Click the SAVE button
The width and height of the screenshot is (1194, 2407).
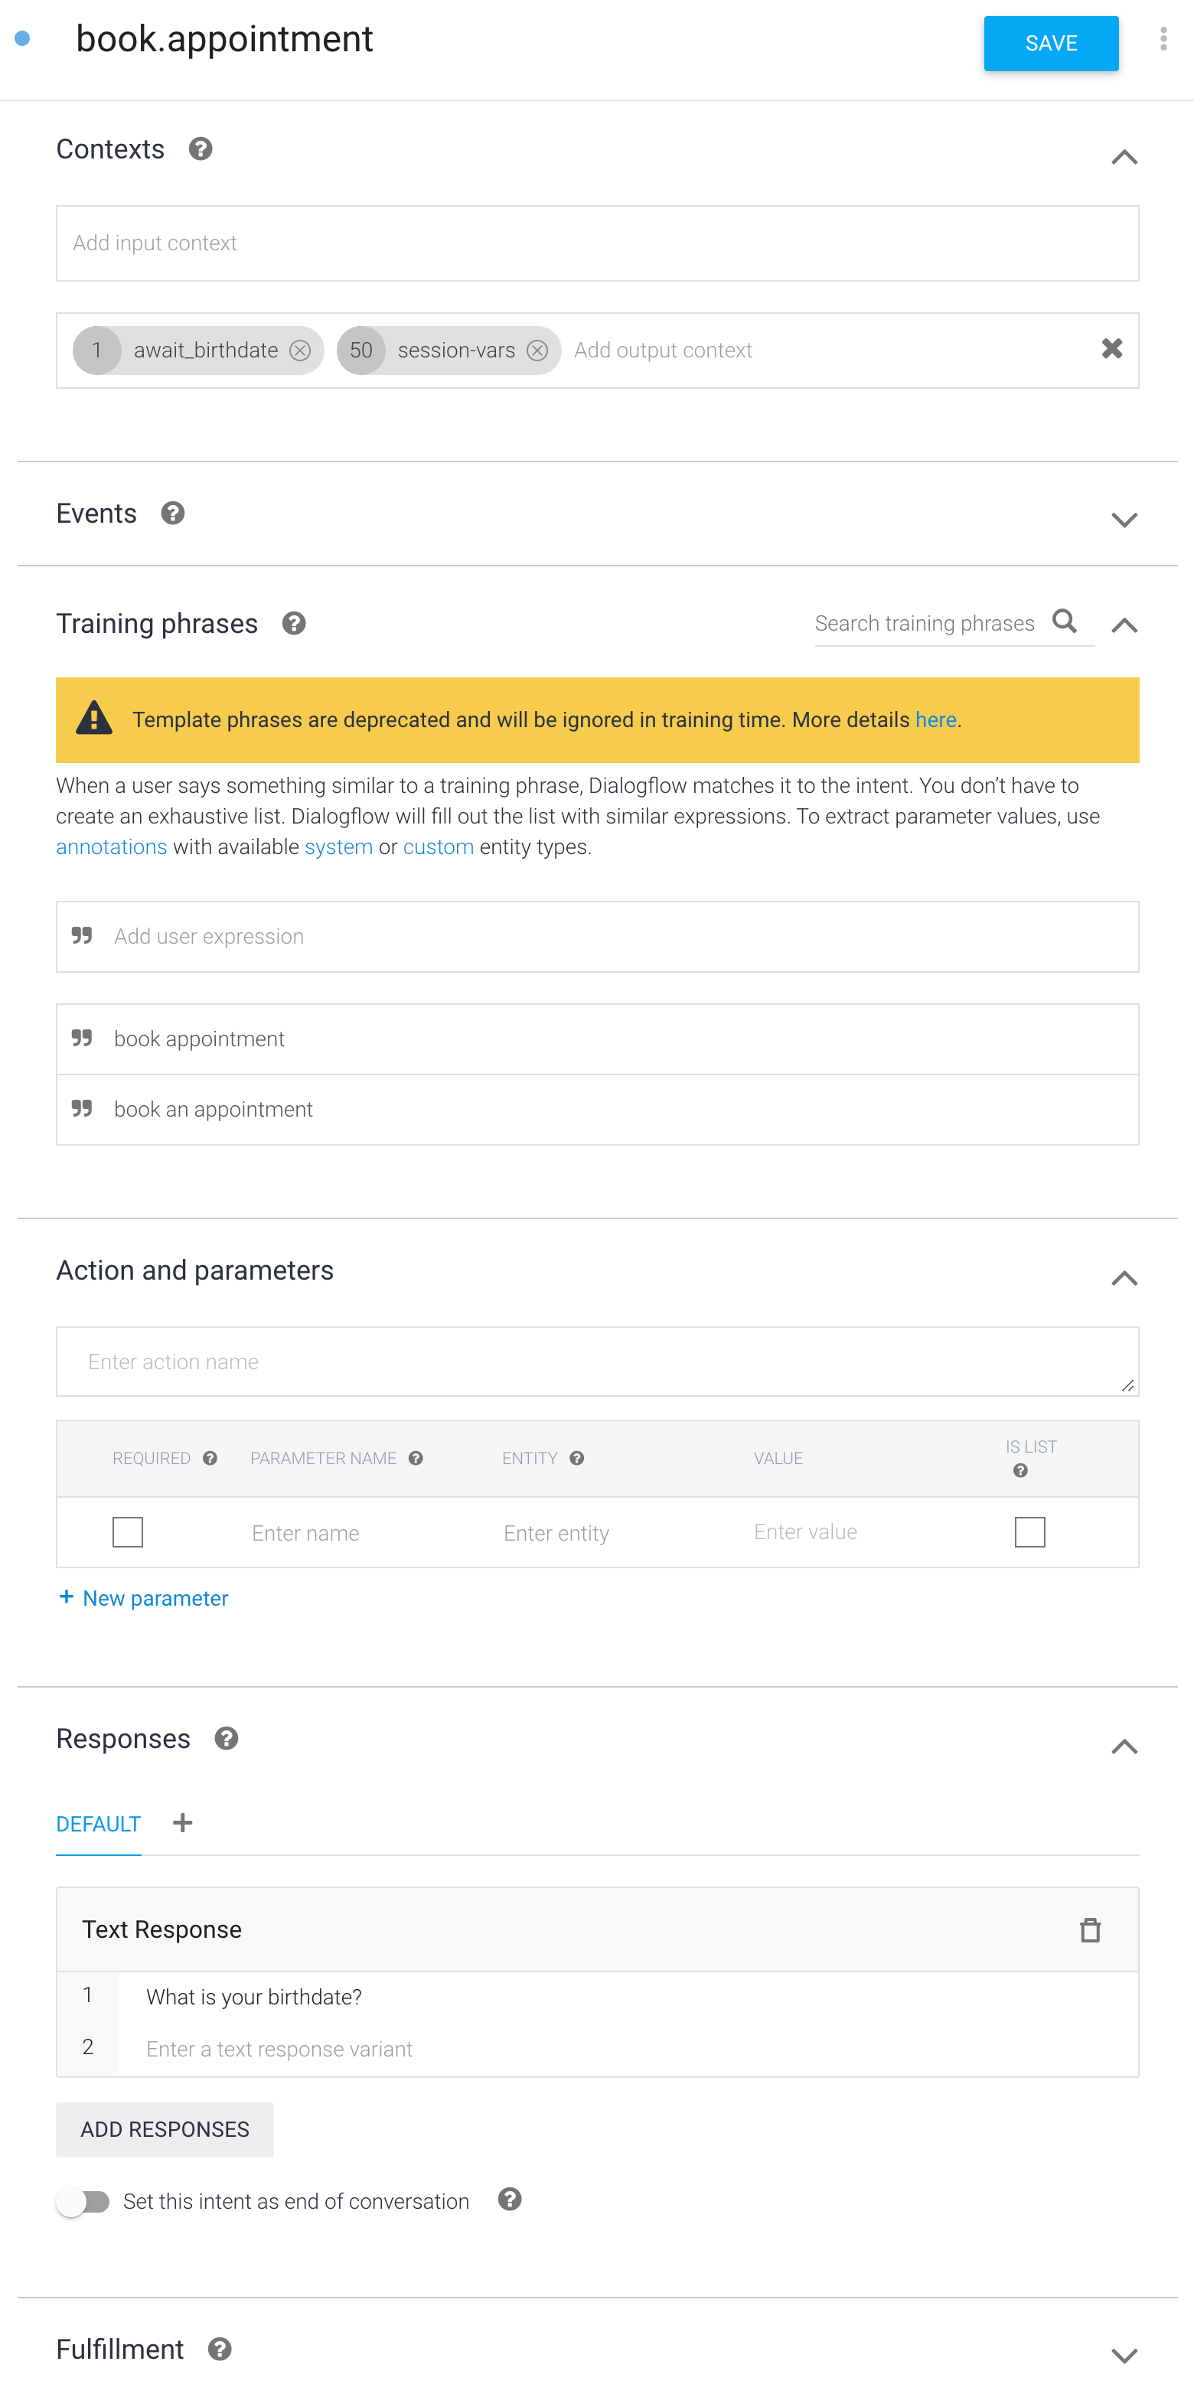1050,43
